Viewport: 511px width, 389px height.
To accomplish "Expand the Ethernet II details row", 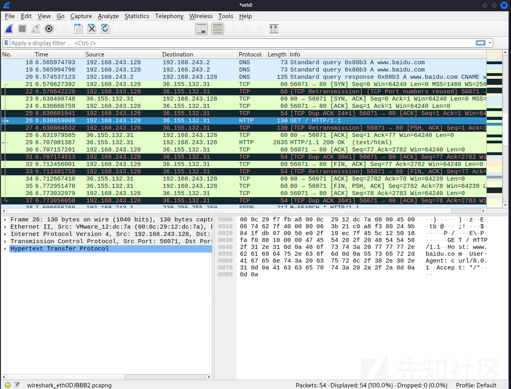I will click(5, 227).
